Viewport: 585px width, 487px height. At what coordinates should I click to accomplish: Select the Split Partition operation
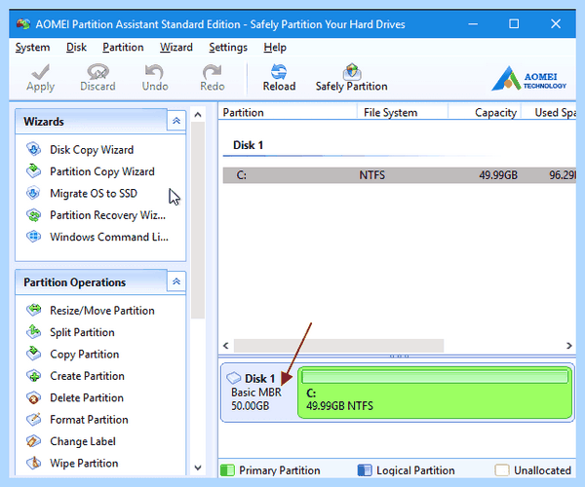click(x=82, y=332)
